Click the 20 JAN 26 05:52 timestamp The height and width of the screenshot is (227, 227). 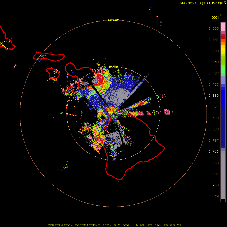tap(165, 225)
